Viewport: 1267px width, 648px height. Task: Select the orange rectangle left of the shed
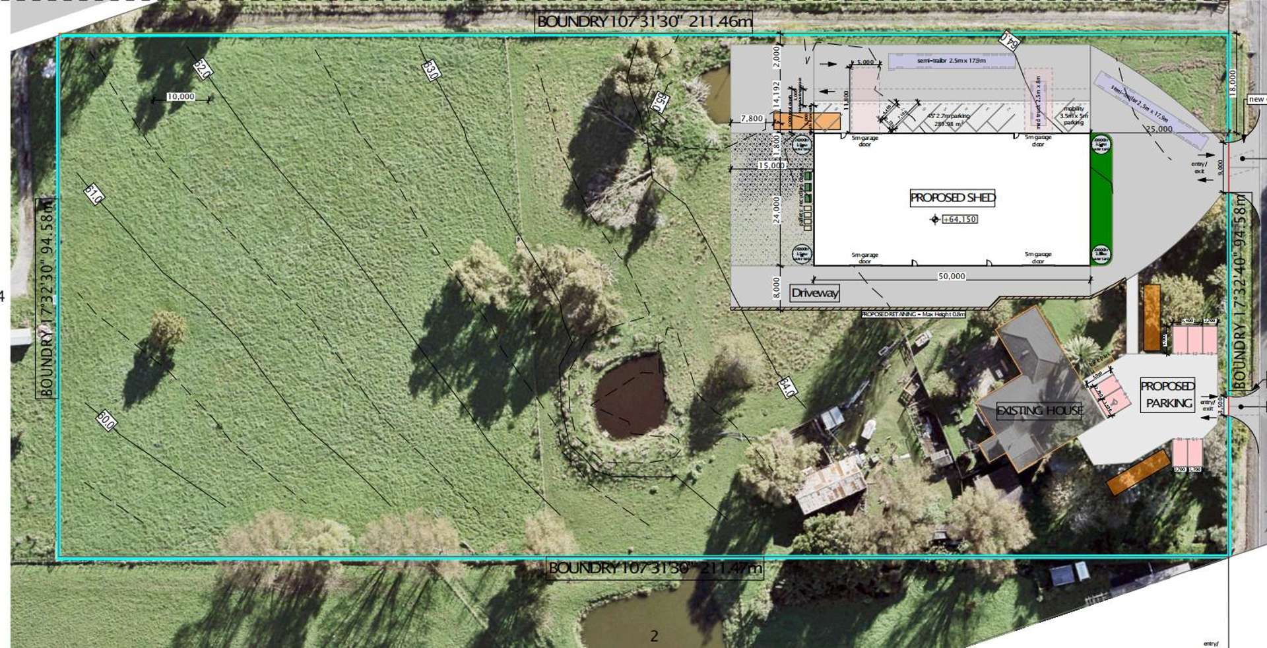click(806, 121)
